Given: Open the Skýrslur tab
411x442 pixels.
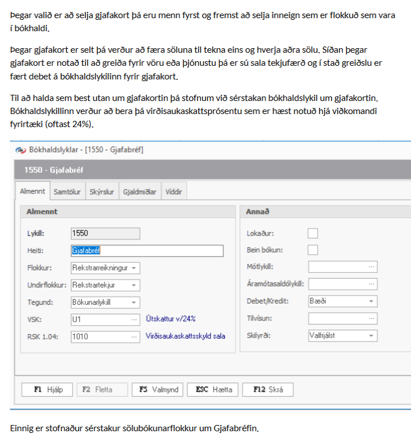Looking at the screenshot, I should (x=102, y=192).
